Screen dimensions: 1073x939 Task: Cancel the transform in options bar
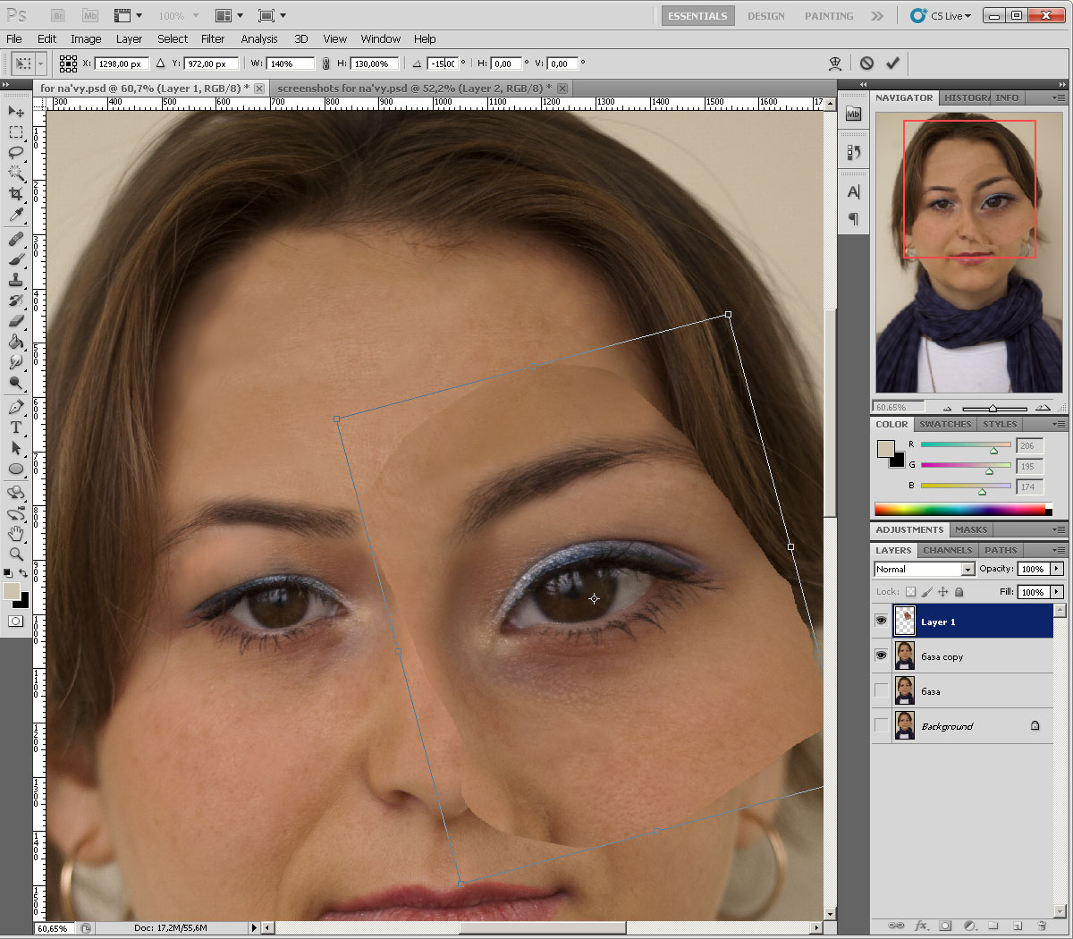click(866, 63)
